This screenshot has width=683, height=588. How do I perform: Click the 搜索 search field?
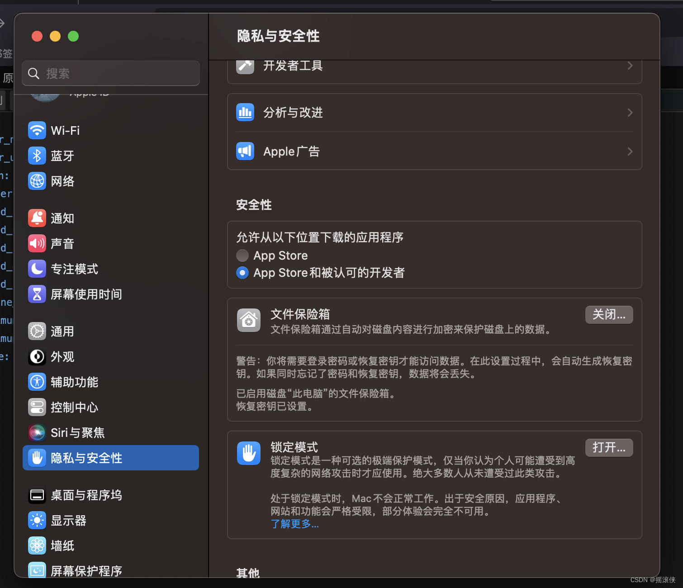coord(111,73)
